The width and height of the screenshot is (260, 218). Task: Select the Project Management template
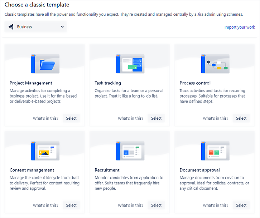coord(71,118)
